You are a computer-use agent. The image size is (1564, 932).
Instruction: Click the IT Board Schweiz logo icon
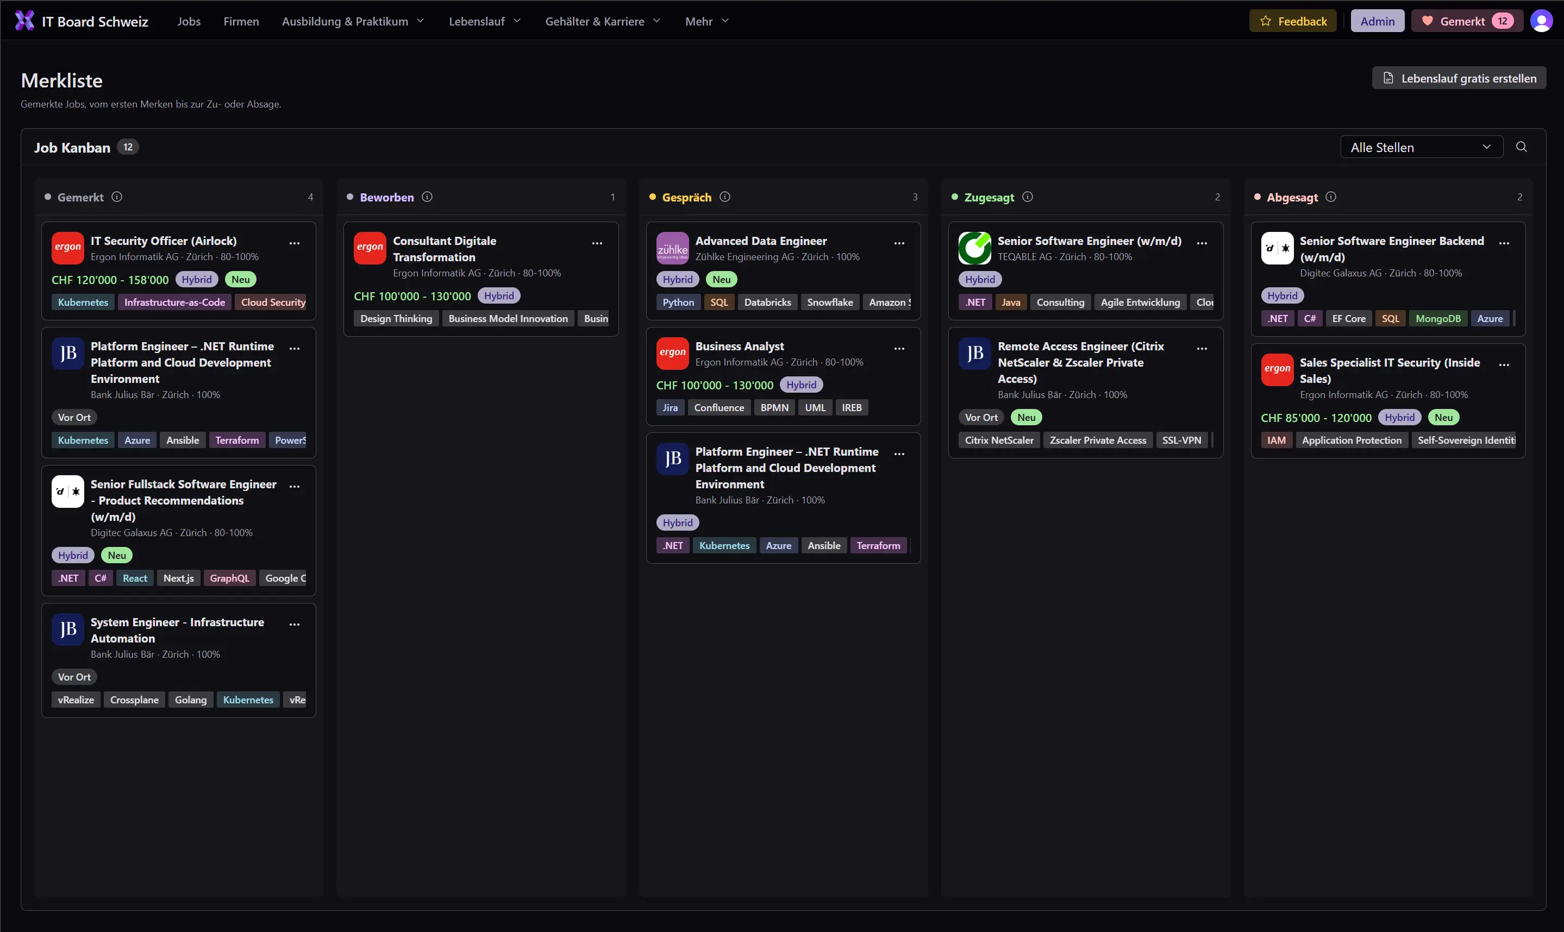(x=24, y=21)
